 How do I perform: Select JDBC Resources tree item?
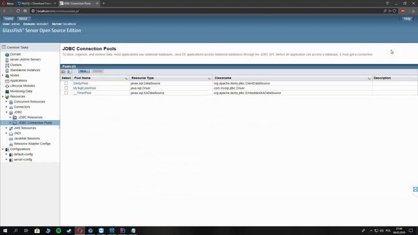point(31,117)
